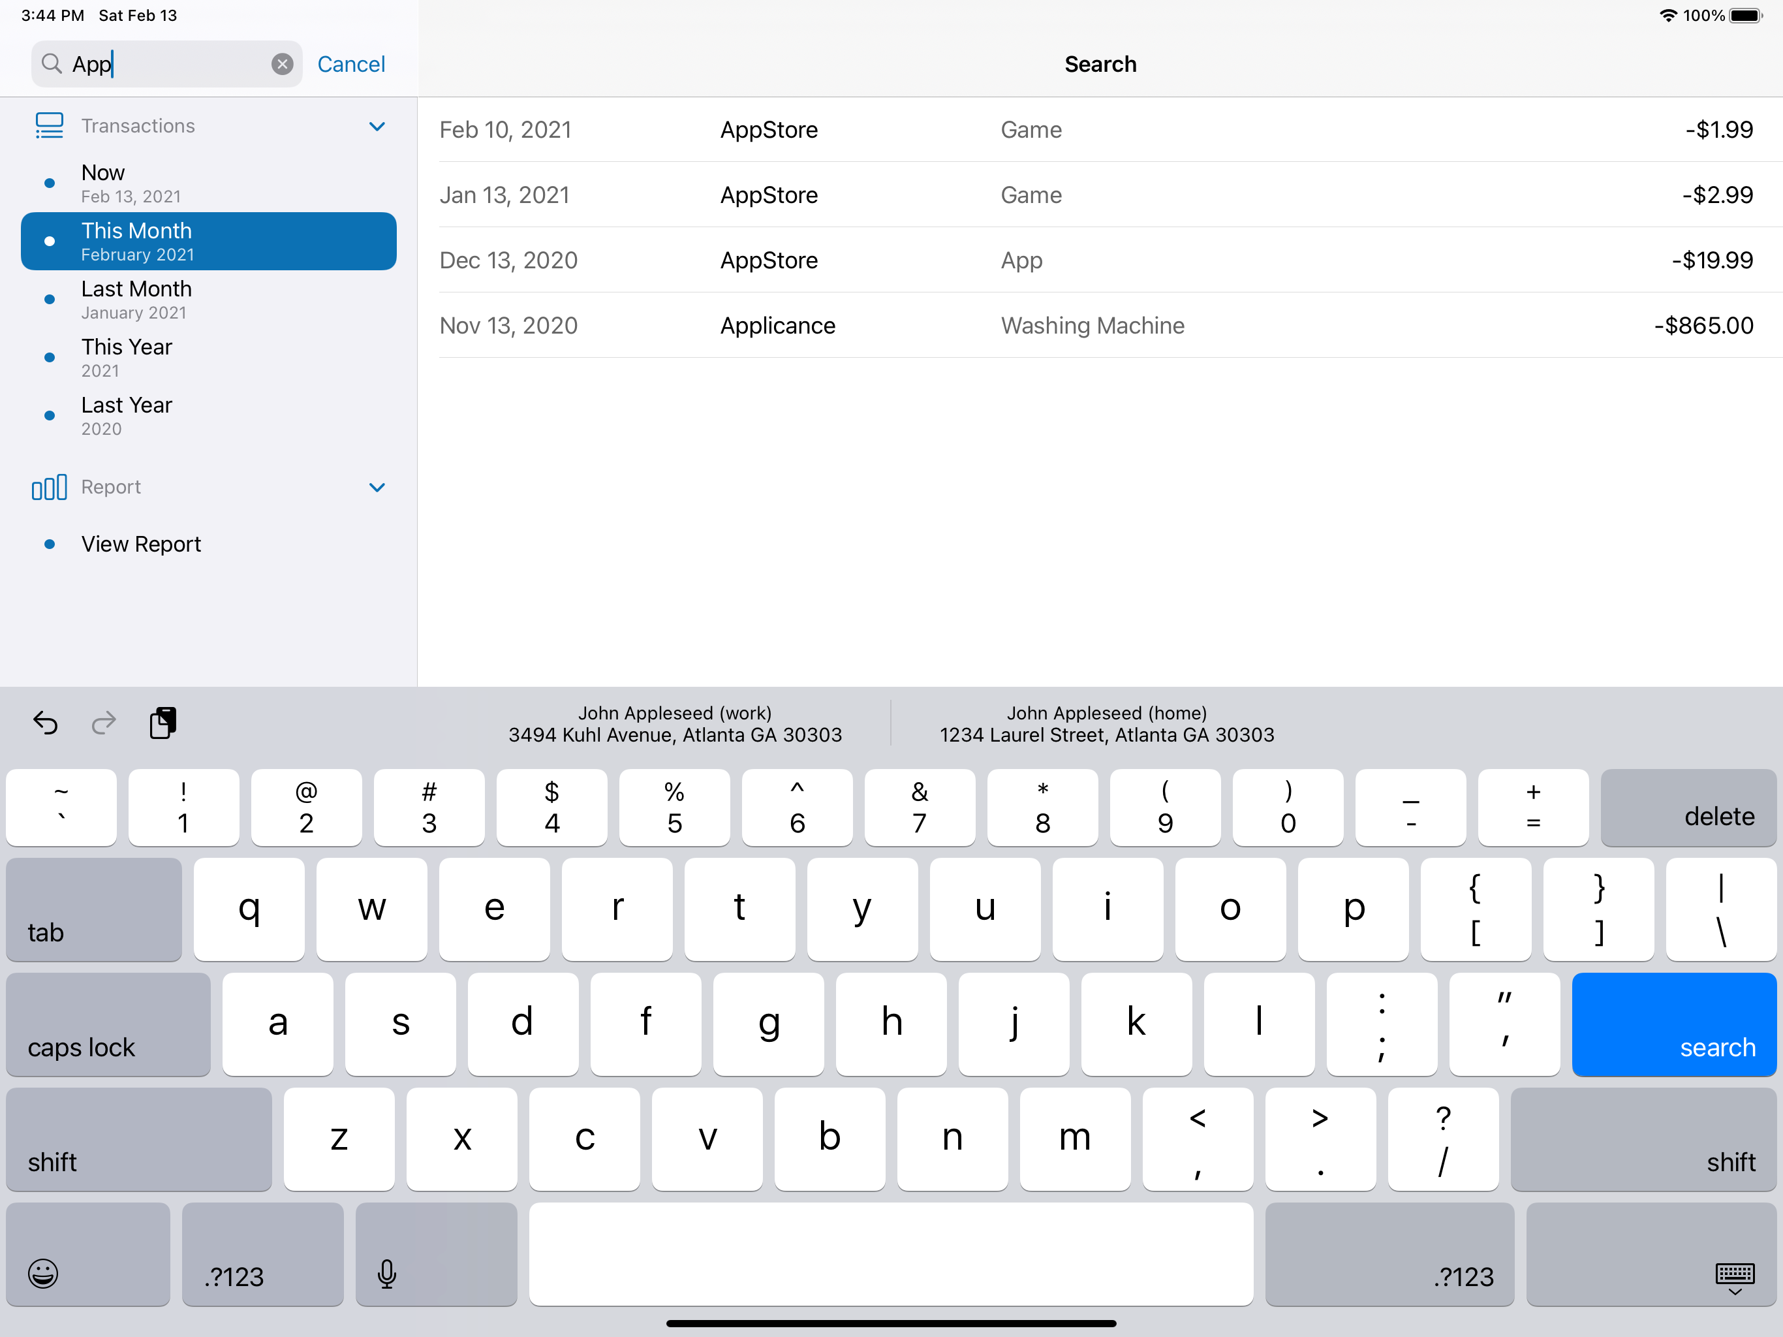Tap the number 0 key
This screenshot has height=1337, width=1783.
pyautogui.click(x=1288, y=807)
